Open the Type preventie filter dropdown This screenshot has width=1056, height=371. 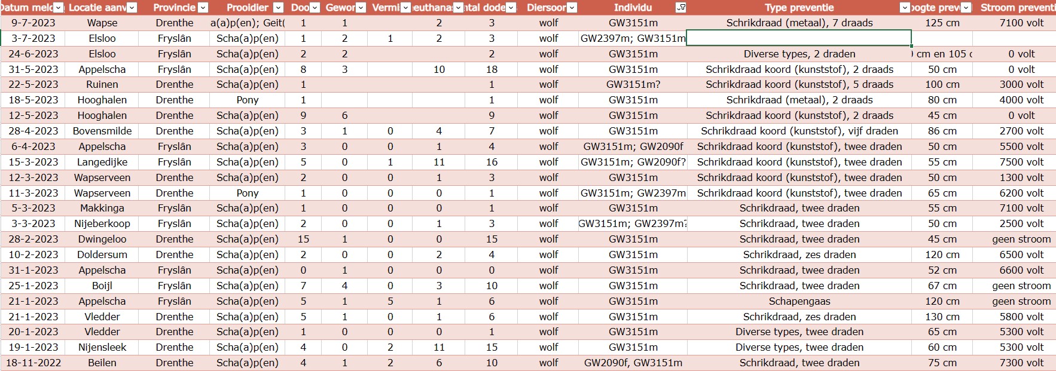coord(905,8)
